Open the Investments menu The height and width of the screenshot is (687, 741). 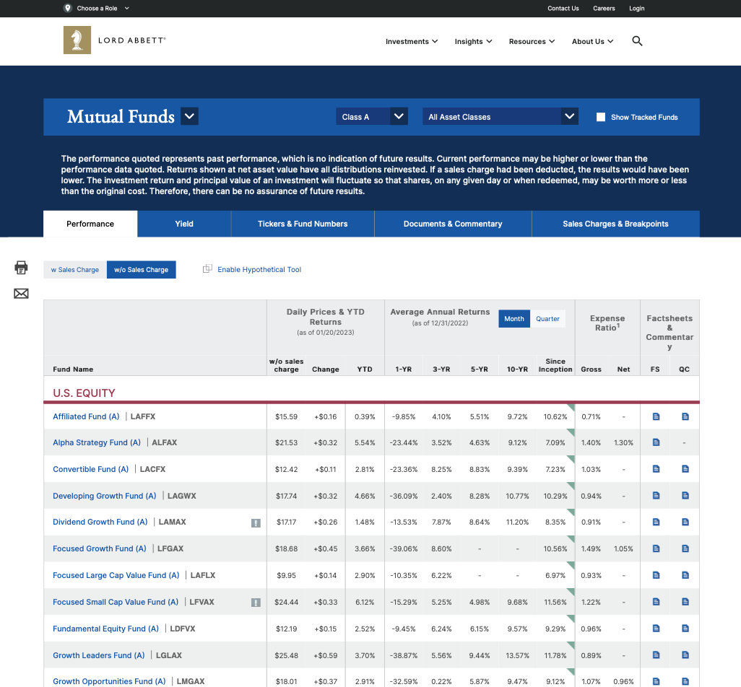point(412,42)
